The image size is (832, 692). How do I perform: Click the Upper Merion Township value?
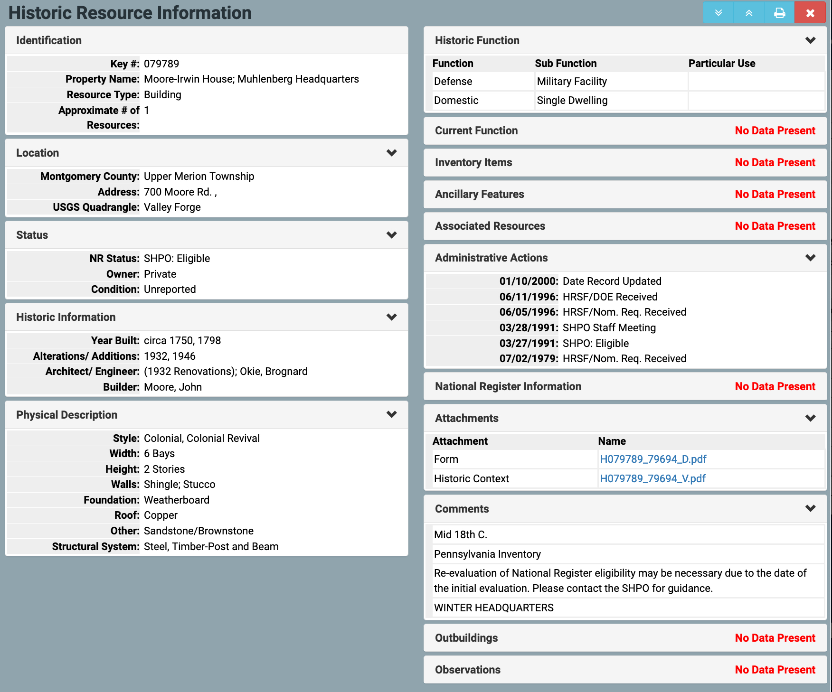[199, 176]
